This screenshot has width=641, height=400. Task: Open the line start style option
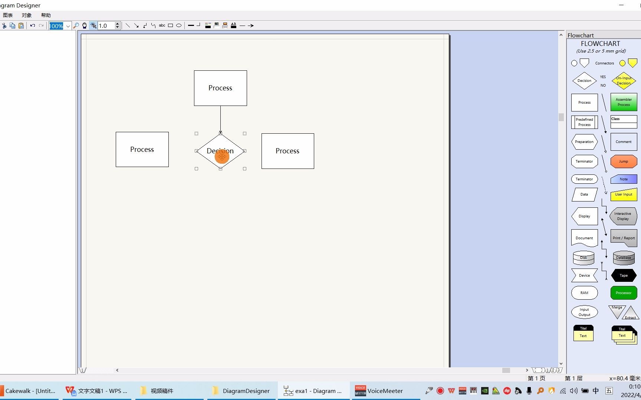coord(242,26)
